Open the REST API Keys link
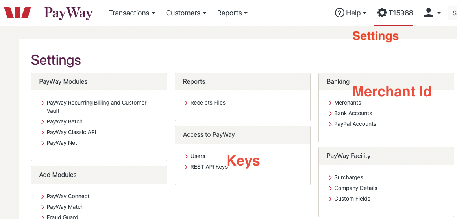The image size is (457, 219). [x=209, y=167]
